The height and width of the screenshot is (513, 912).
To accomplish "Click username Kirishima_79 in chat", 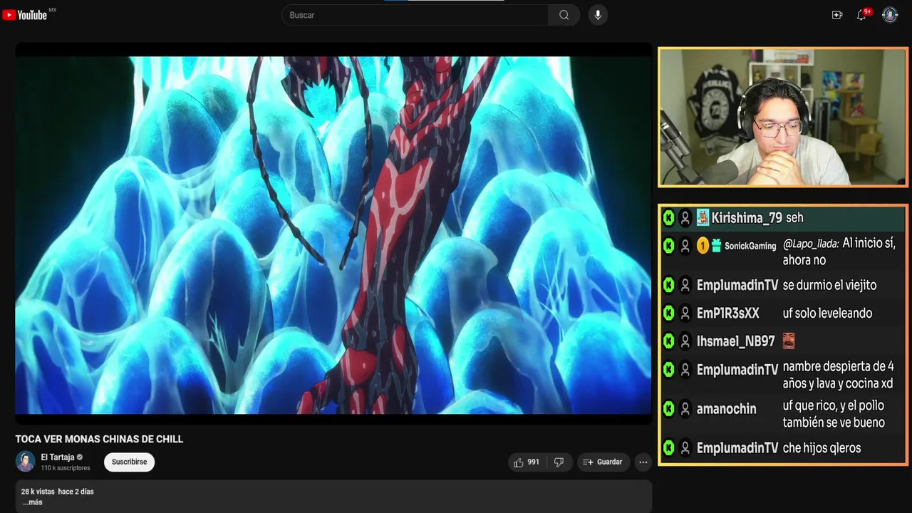I will click(747, 218).
